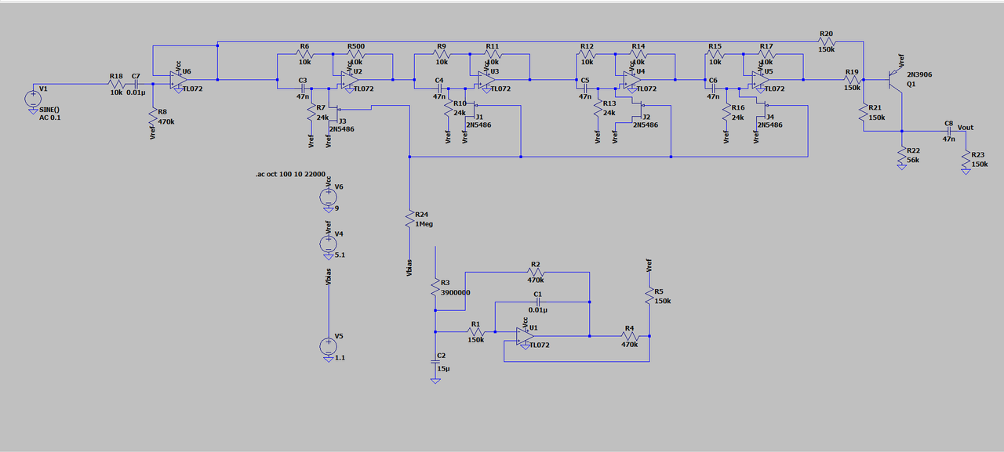
Task: Select resistor R11 10k symbol
Action: (492, 54)
